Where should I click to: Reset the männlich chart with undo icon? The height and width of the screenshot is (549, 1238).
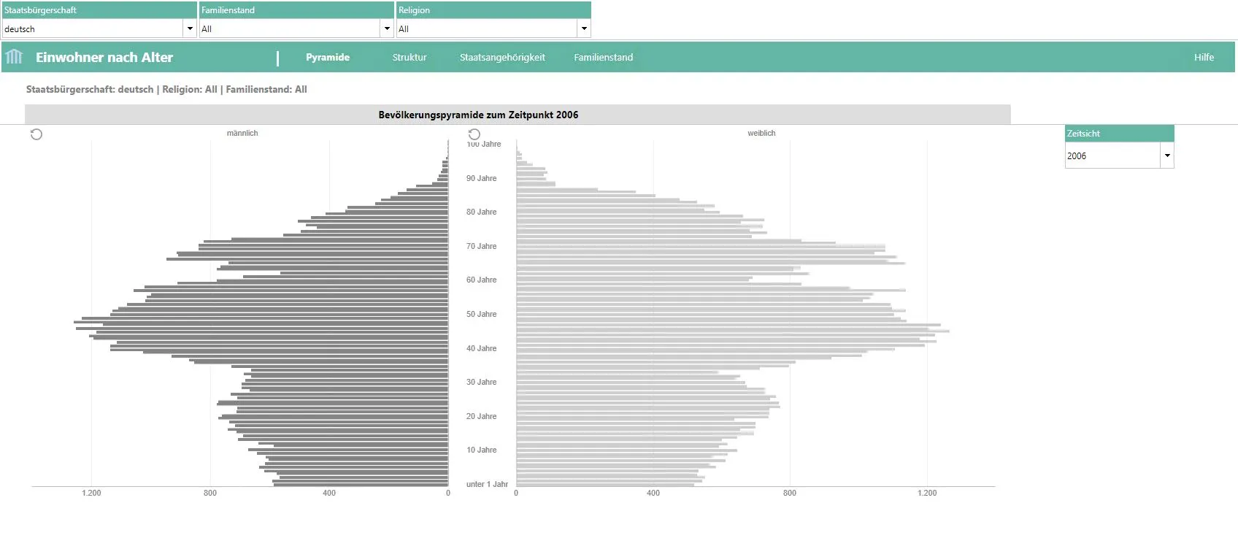36,134
